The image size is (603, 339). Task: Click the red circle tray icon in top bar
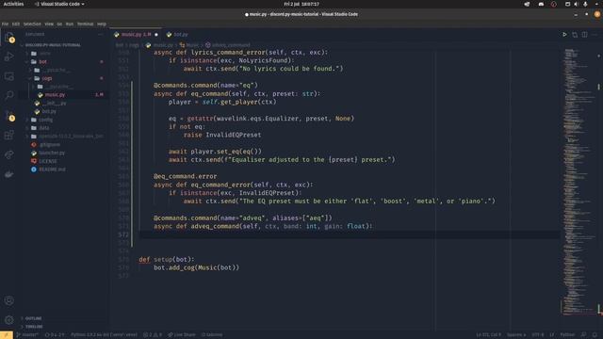(554, 4)
